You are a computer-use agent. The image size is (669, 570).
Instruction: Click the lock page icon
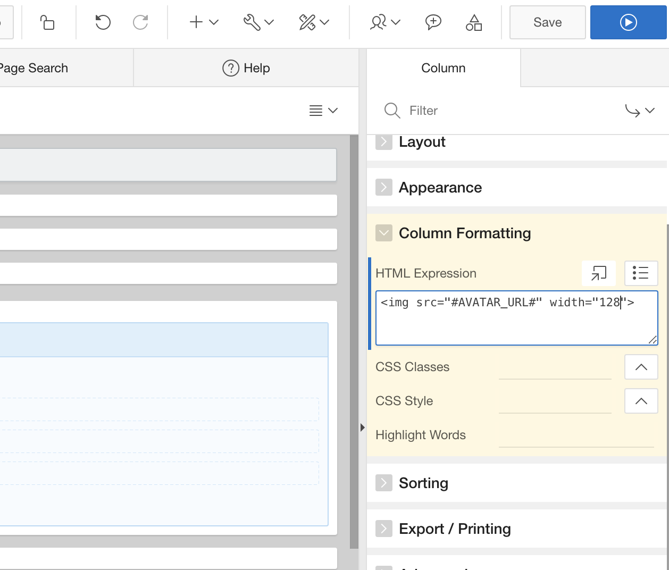[x=47, y=22]
